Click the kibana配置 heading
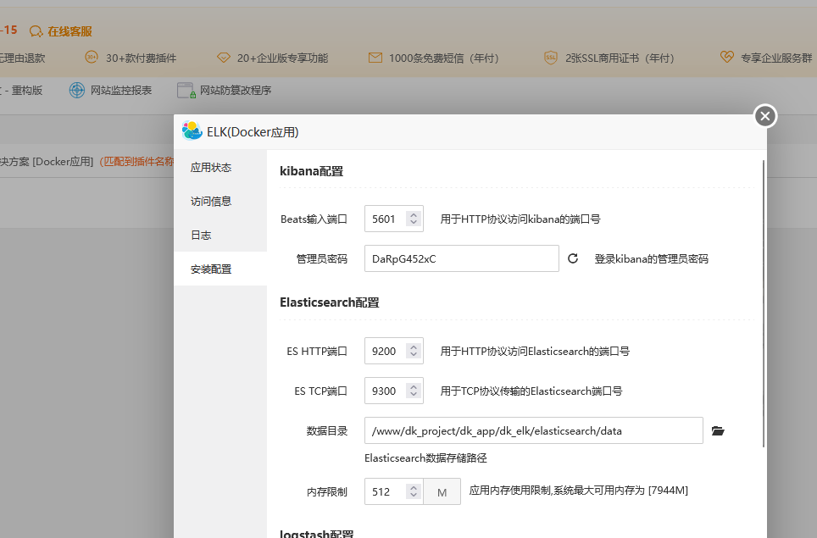The image size is (817, 538). 312,171
